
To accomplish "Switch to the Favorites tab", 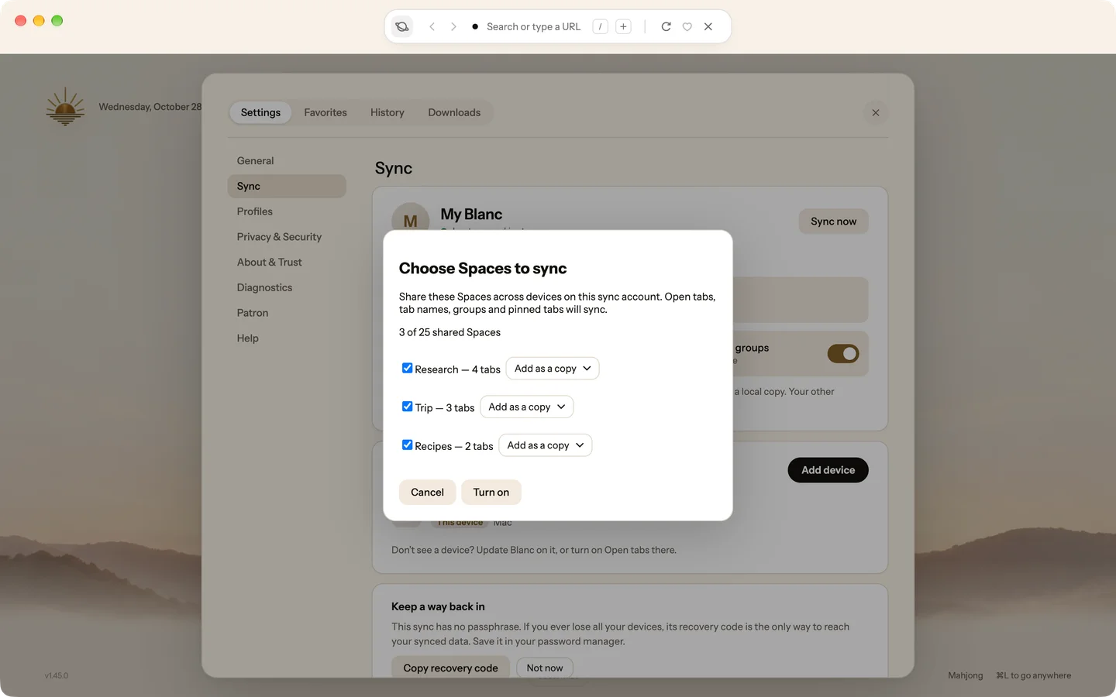I will (x=325, y=112).
